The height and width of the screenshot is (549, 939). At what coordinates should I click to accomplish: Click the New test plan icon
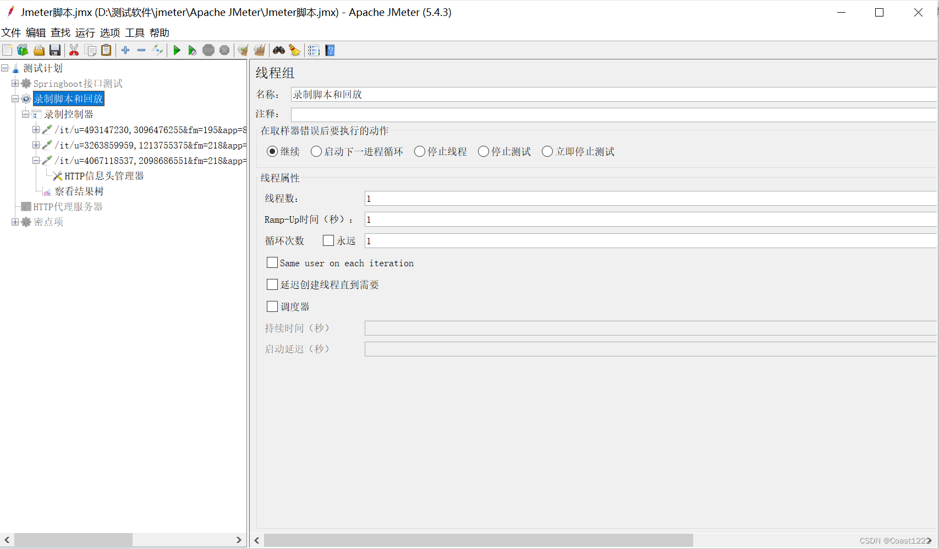pos(7,51)
